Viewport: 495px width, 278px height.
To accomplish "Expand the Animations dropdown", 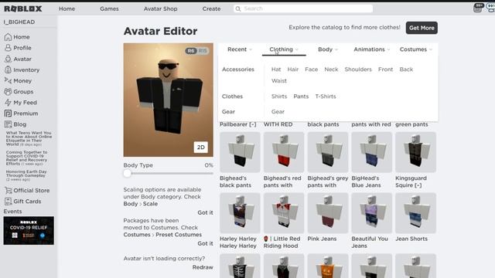I will tap(371, 49).
